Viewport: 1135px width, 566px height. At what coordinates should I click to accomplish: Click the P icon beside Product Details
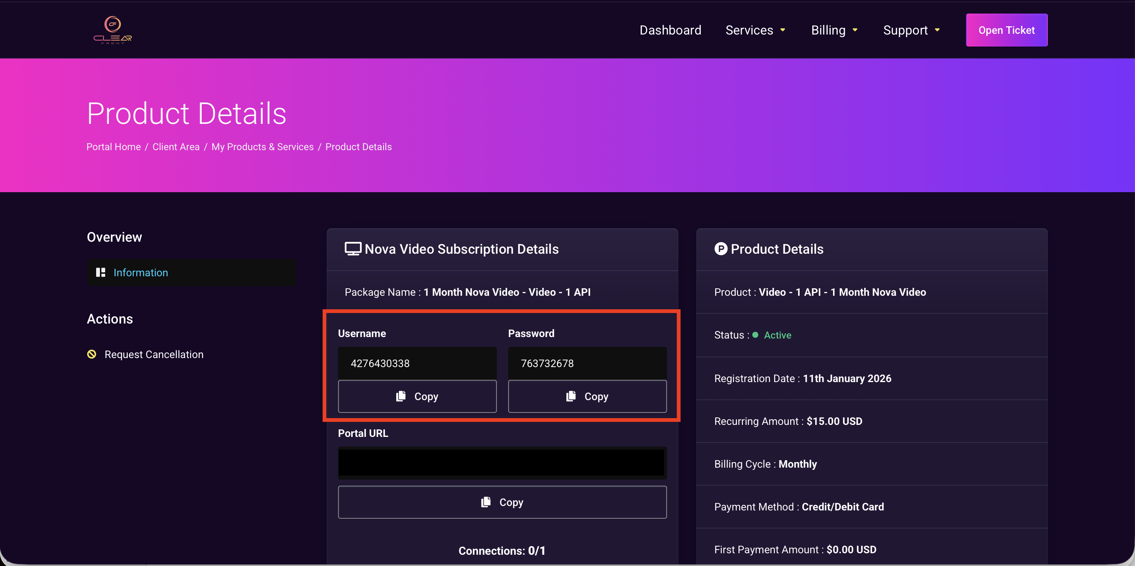click(720, 249)
